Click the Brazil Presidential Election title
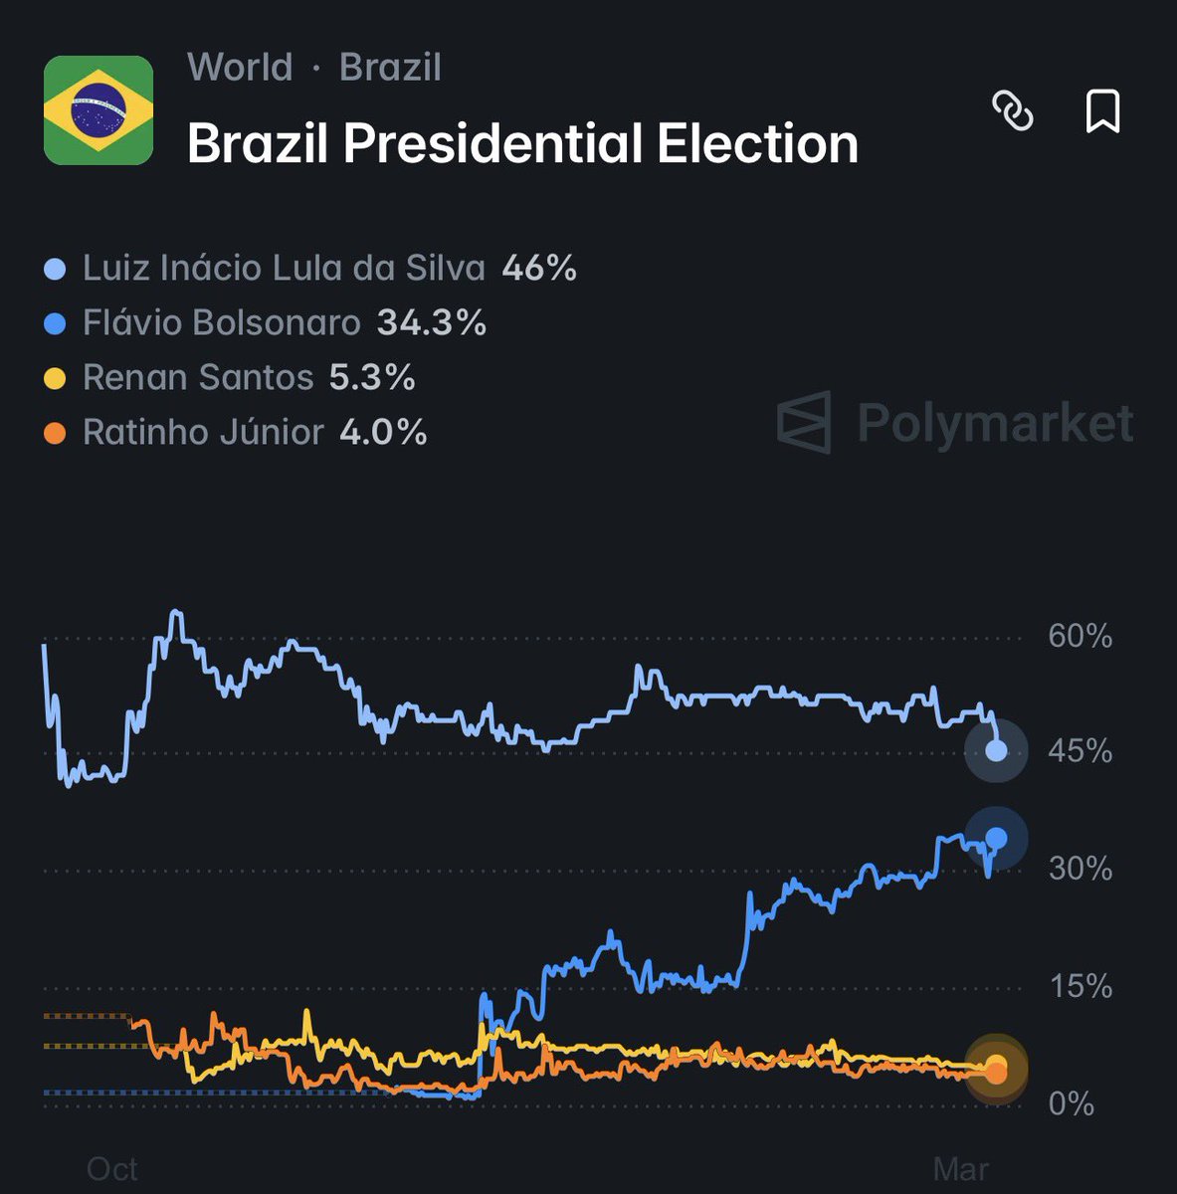The image size is (1177, 1194). pos(522,143)
